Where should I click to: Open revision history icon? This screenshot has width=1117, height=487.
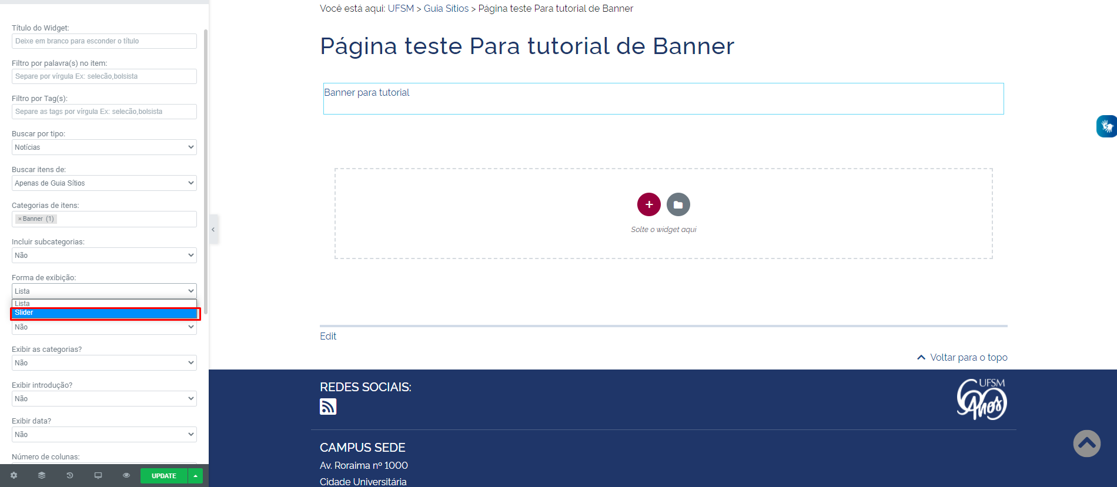[x=70, y=475]
